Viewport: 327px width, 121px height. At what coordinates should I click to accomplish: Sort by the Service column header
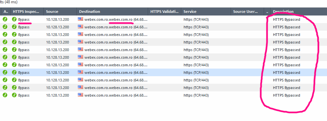(206, 12)
